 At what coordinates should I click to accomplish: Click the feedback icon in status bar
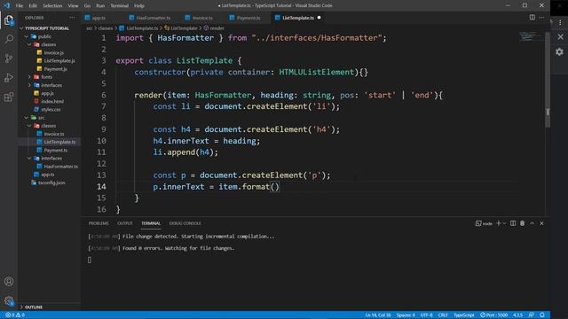[x=532, y=315]
